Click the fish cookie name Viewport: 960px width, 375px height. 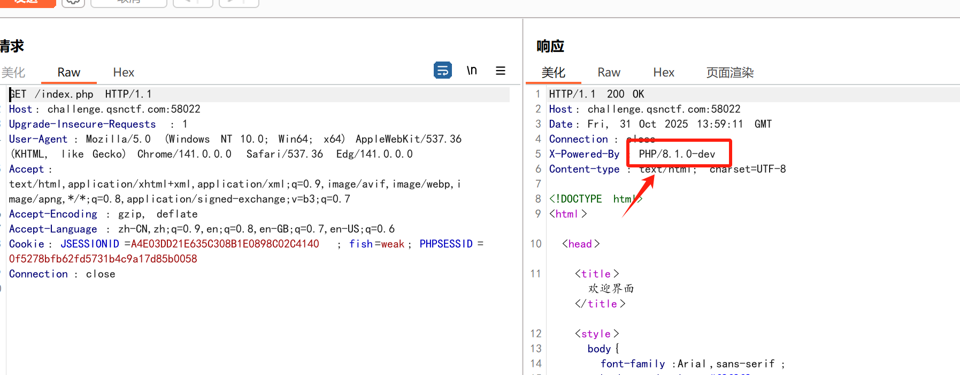tap(361, 244)
